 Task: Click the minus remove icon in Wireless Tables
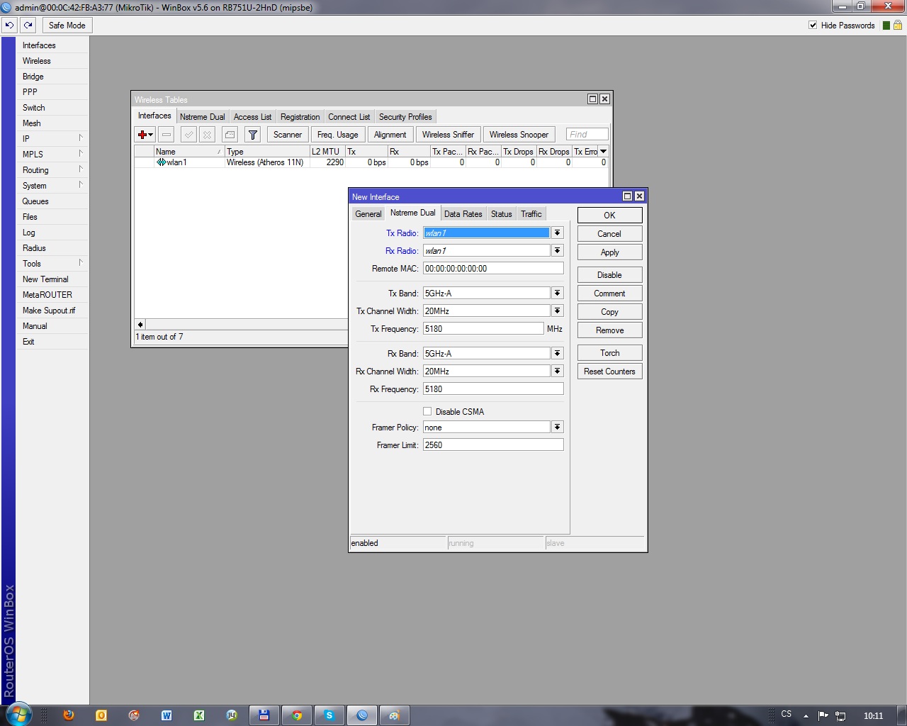pos(167,135)
